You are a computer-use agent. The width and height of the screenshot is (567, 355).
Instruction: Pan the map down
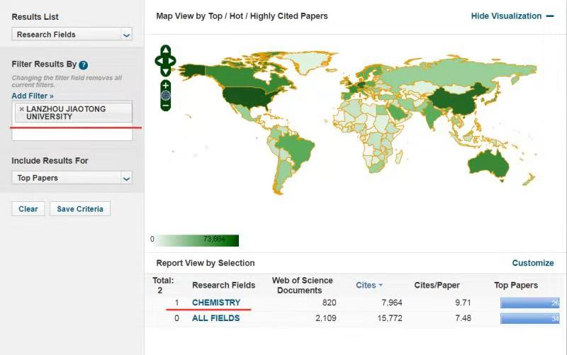[x=165, y=72]
